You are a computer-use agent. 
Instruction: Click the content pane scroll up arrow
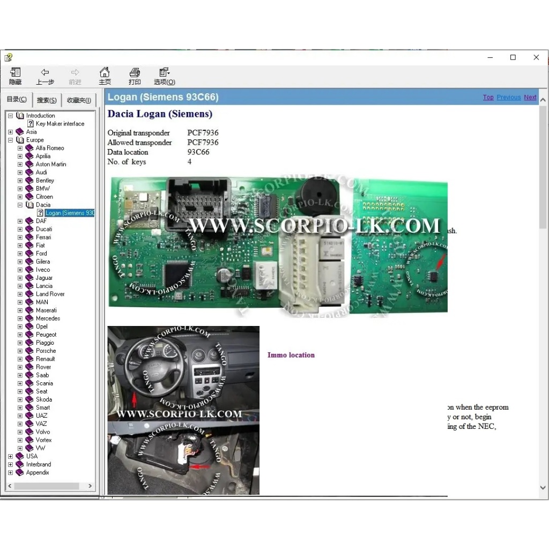coord(543,100)
